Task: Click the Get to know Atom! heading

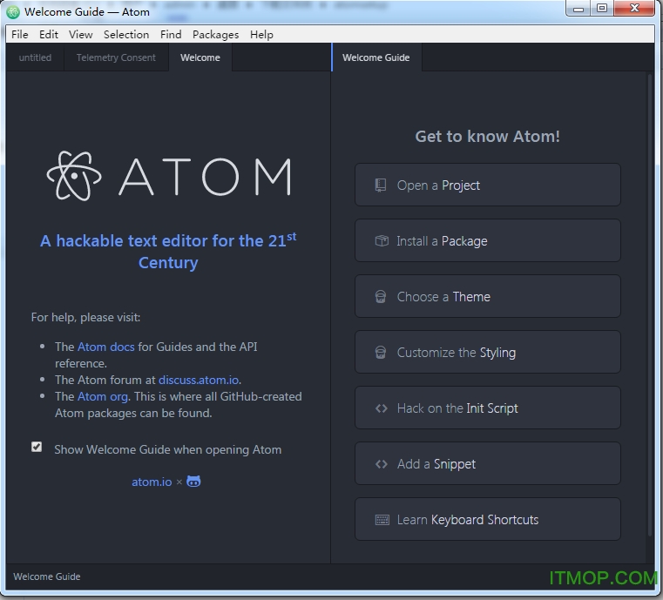Action: click(488, 137)
